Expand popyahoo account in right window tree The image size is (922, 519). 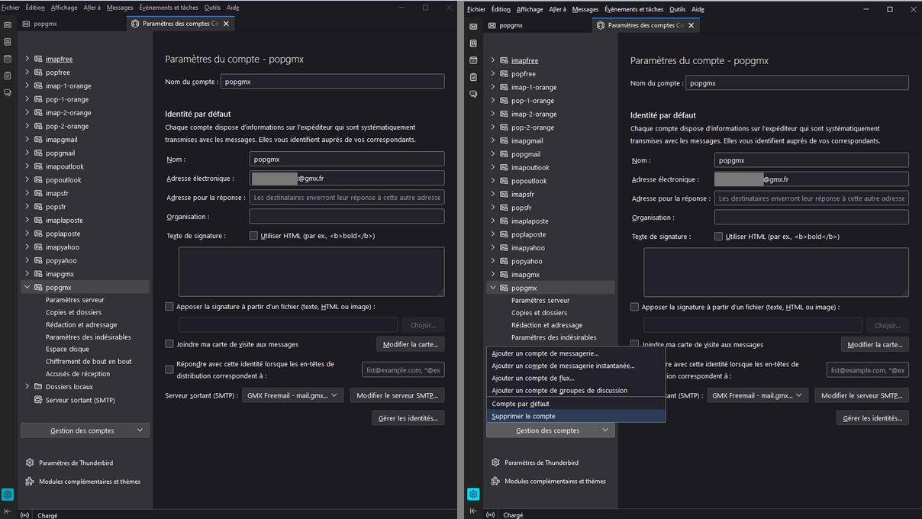tap(492, 261)
